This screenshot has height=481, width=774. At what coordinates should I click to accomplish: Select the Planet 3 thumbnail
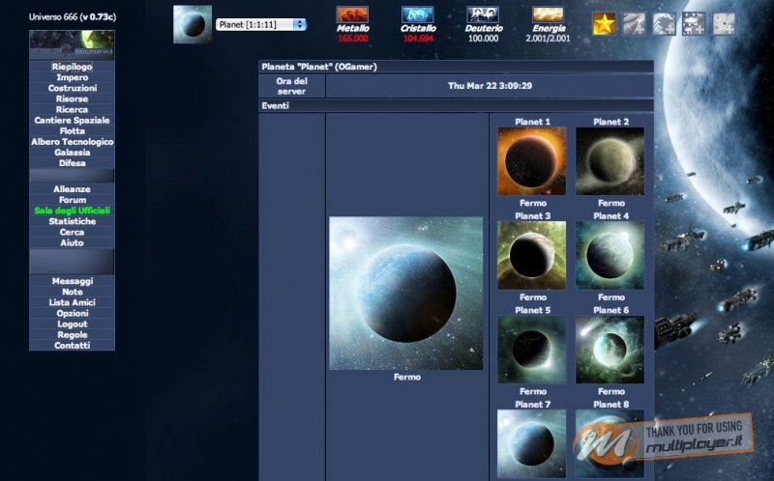(x=531, y=255)
